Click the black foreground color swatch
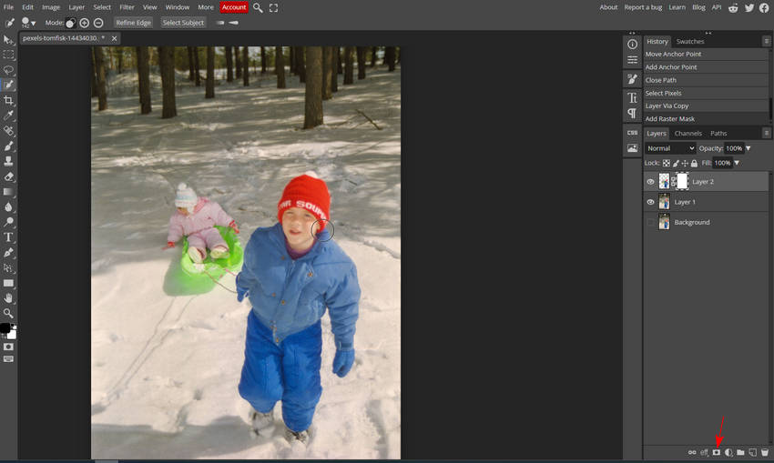 pyautogui.click(x=5, y=327)
